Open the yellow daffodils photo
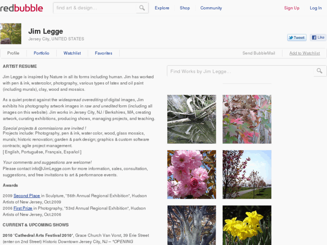Screen dimensions: 327x245 click(247, 225)
